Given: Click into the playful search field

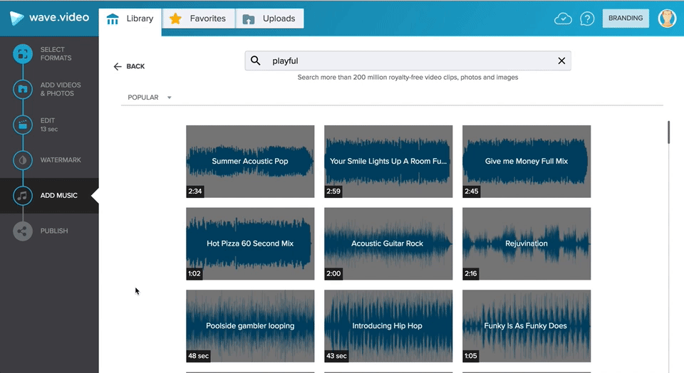Looking at the screenshot, I should (x=408, y=61).
